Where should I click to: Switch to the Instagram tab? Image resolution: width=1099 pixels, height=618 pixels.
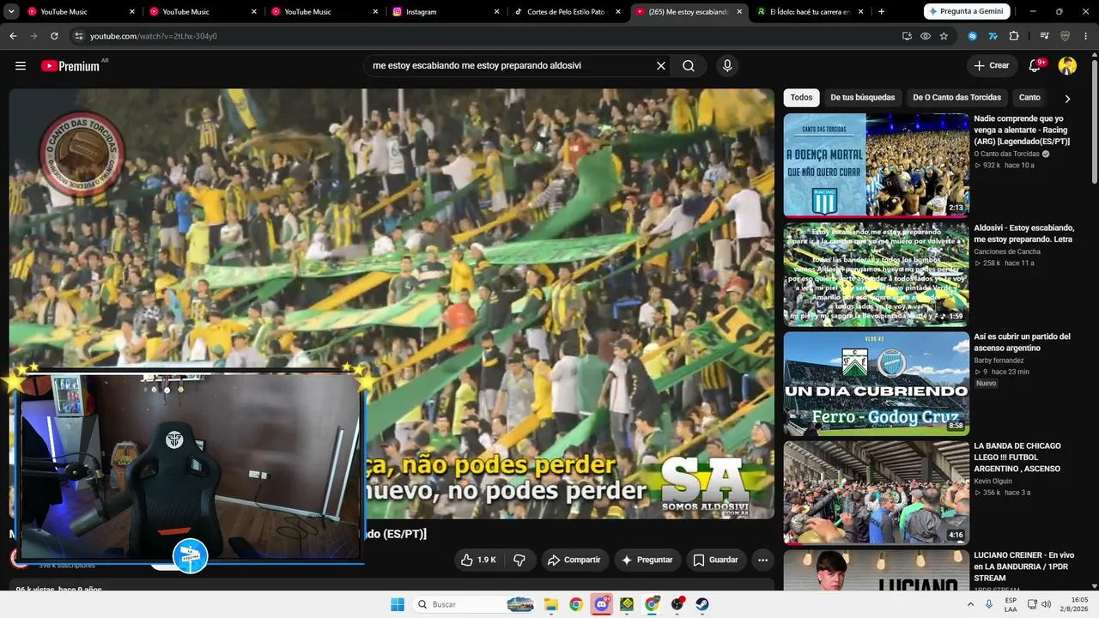click(446, 12)
